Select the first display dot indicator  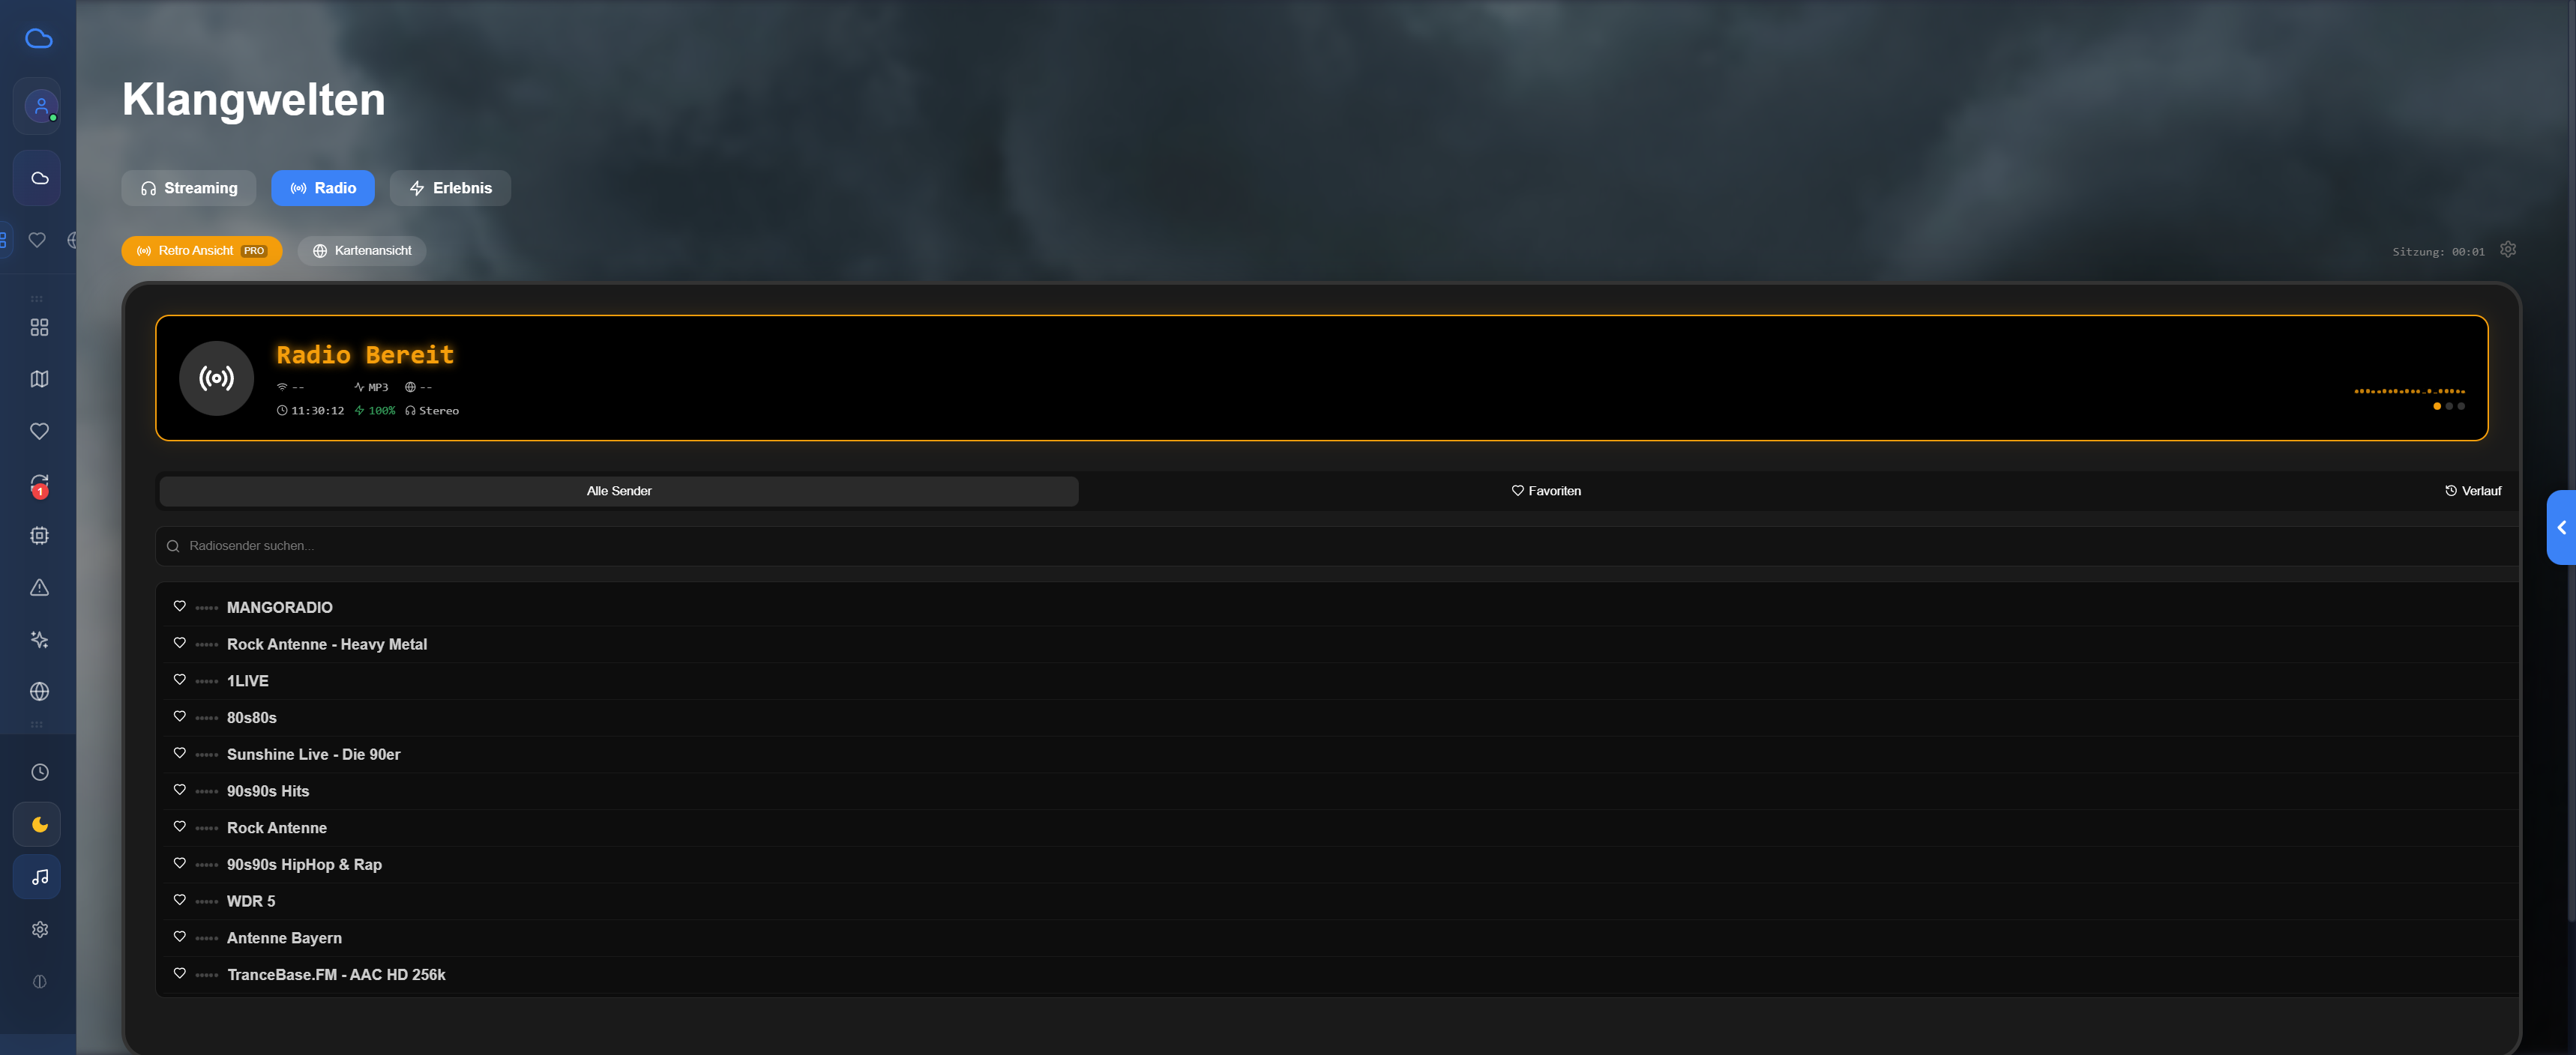(x=2437, y=407)
